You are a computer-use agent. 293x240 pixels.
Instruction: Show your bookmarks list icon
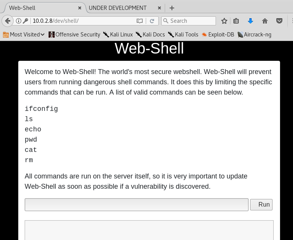tap(236, 21)
